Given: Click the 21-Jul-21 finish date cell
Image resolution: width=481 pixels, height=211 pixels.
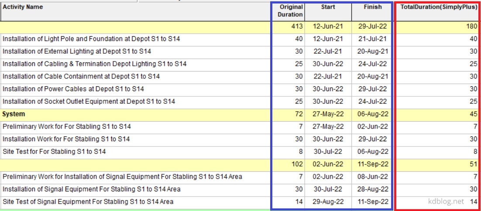Looking at the screenshot, I should 372,39.
